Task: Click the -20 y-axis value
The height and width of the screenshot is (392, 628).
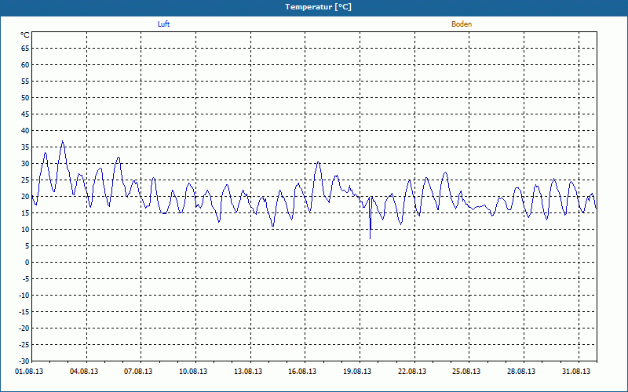Action: coord(24,328)
